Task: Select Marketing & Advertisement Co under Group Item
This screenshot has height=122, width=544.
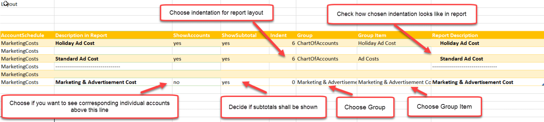Action: coord(394,82)
